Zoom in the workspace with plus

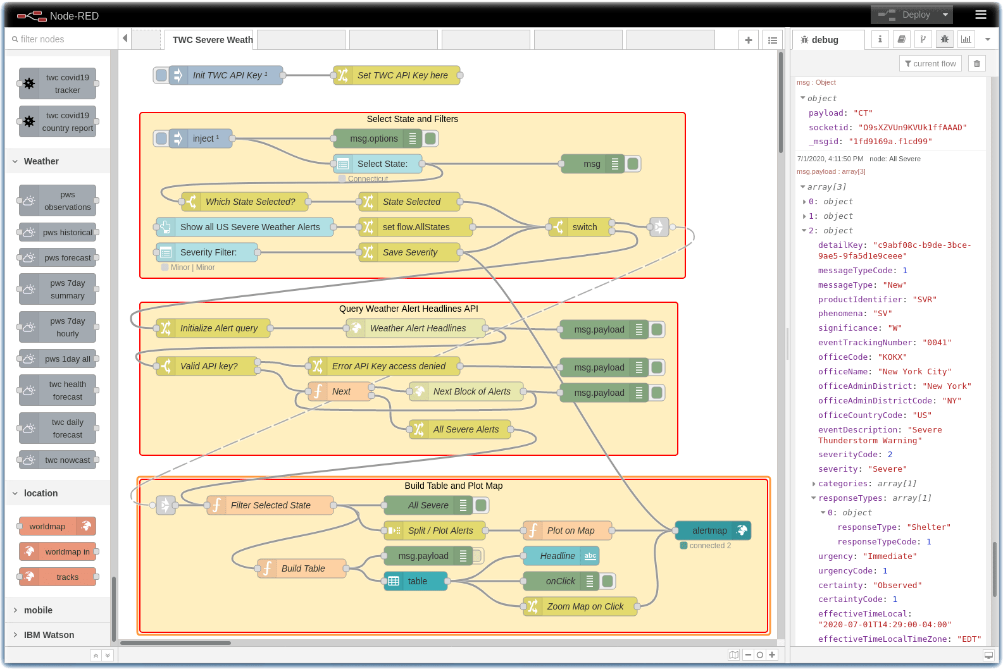point(772,655)
